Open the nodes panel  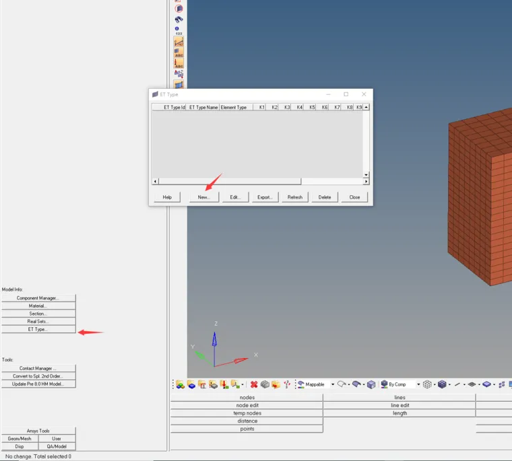point(247,398)
